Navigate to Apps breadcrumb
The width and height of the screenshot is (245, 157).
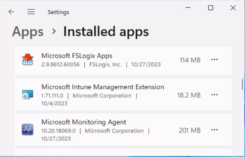point(28,31)
